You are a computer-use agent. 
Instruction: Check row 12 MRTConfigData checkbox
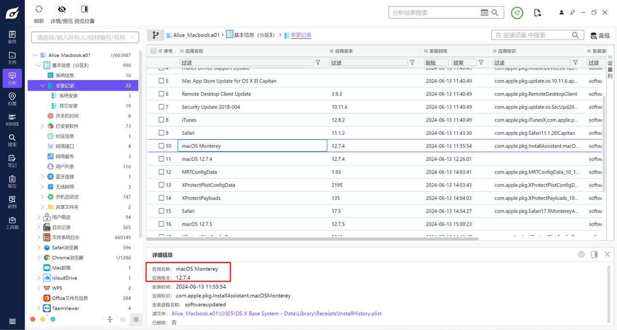pos(161,172)
